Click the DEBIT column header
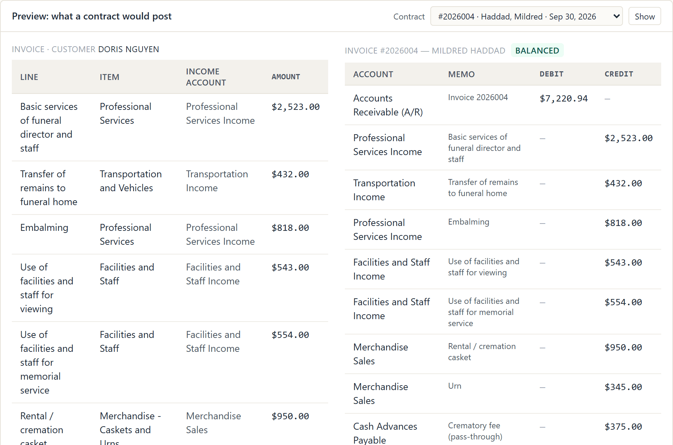The image size is (673, 445). coord(551,74)
